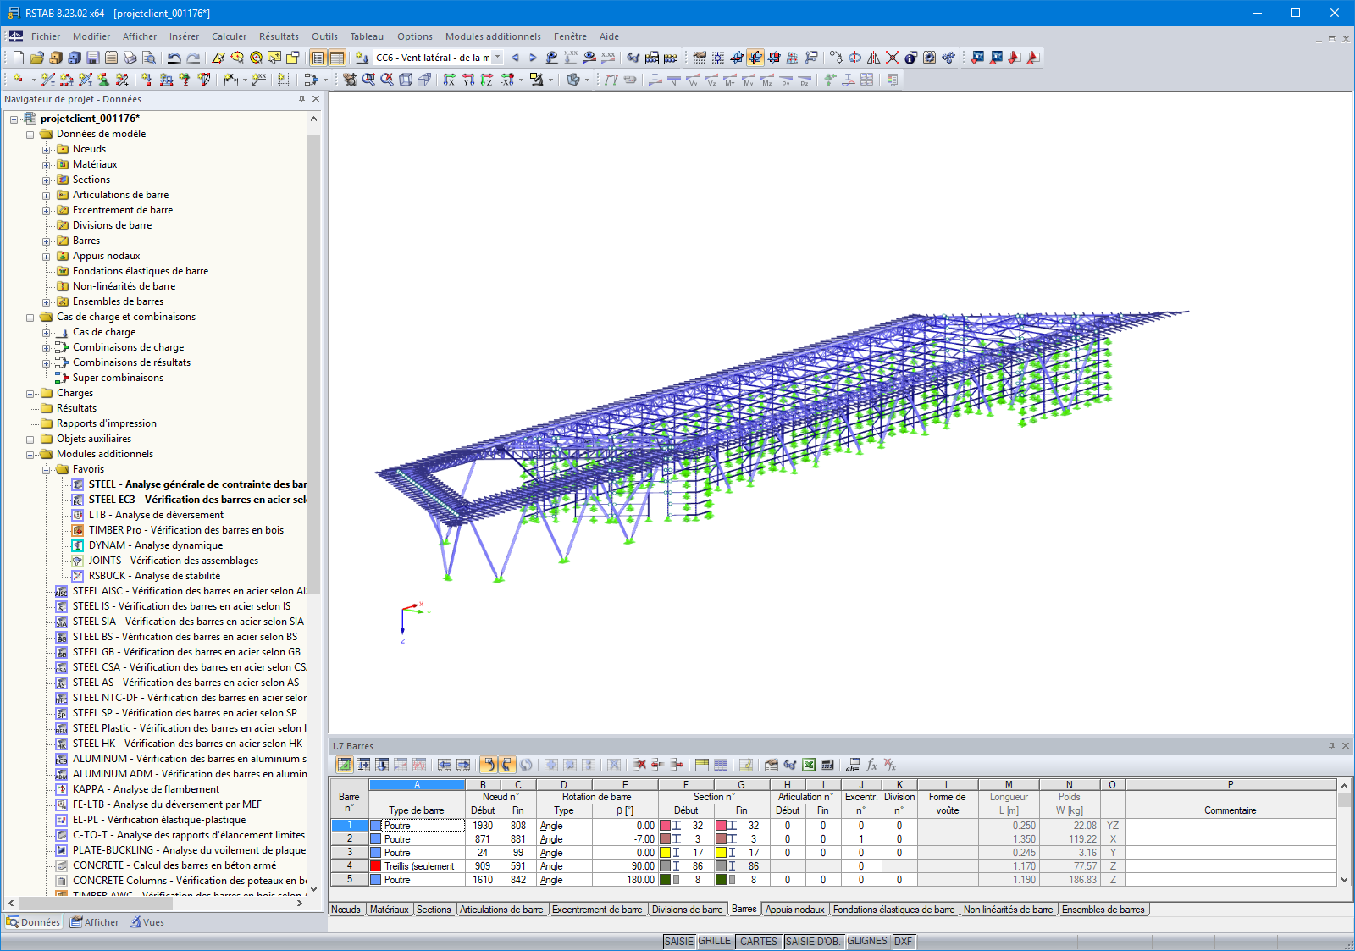Click the X-direction view icon

coord(449,80)
